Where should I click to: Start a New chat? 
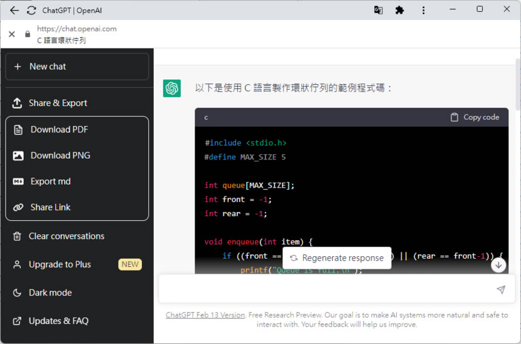pyautogui.click(x=77, y=67)
